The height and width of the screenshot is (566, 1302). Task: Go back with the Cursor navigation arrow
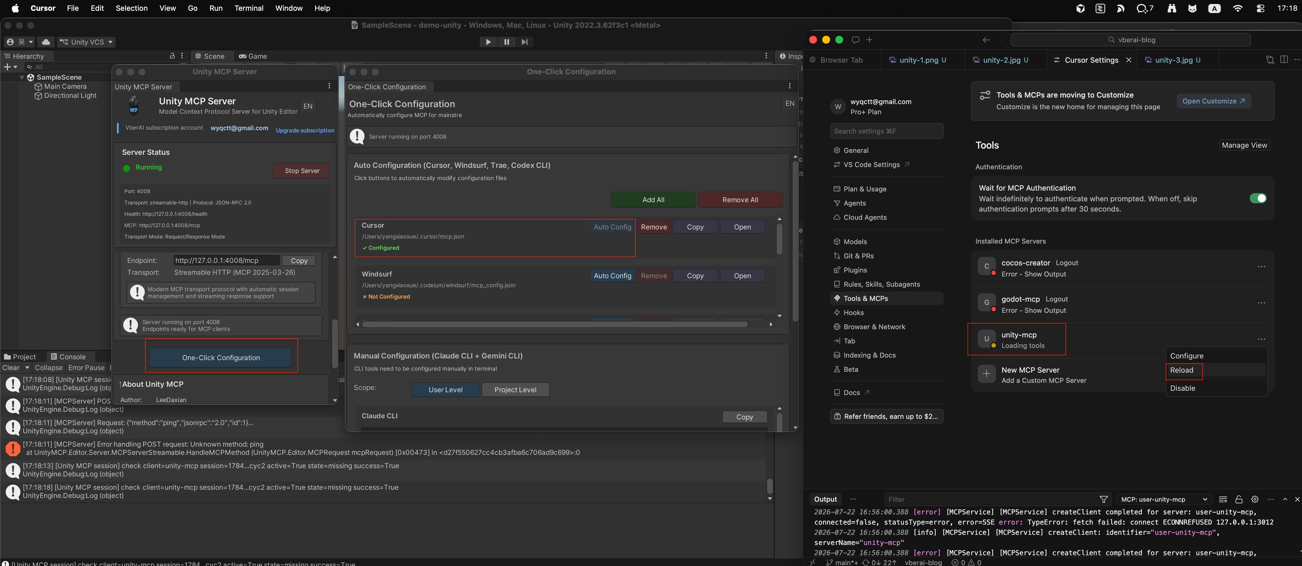(986, 40)
